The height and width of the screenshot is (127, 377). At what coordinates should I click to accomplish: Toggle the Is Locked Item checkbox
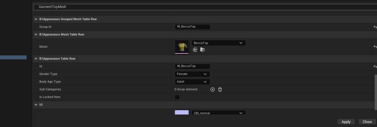click(x=177, y=97)
